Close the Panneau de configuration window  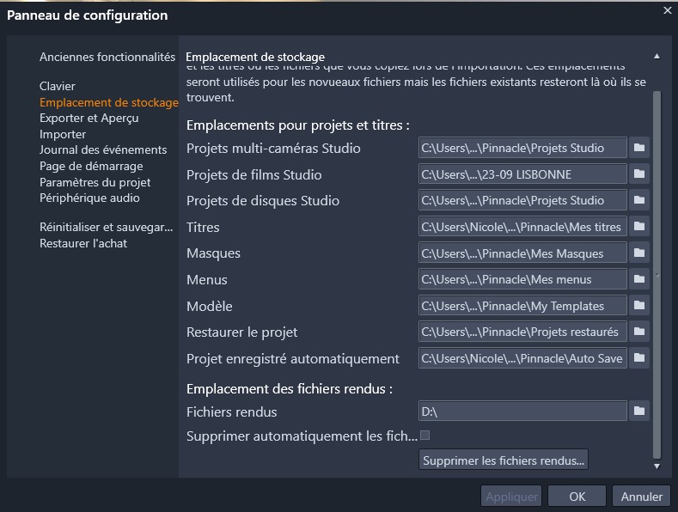pos(668,10)
